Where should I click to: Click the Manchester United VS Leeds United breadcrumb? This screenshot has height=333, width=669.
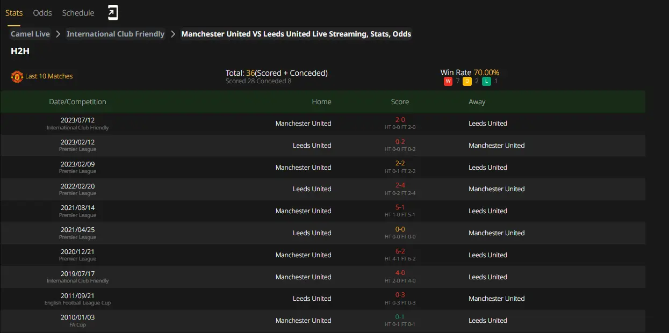click(x=296, y=34)
